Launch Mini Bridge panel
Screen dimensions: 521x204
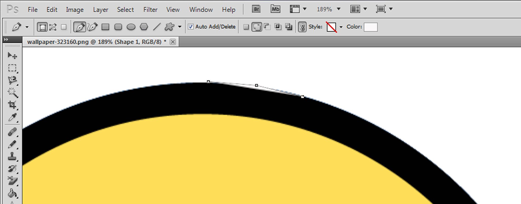(x=275, y=9)
